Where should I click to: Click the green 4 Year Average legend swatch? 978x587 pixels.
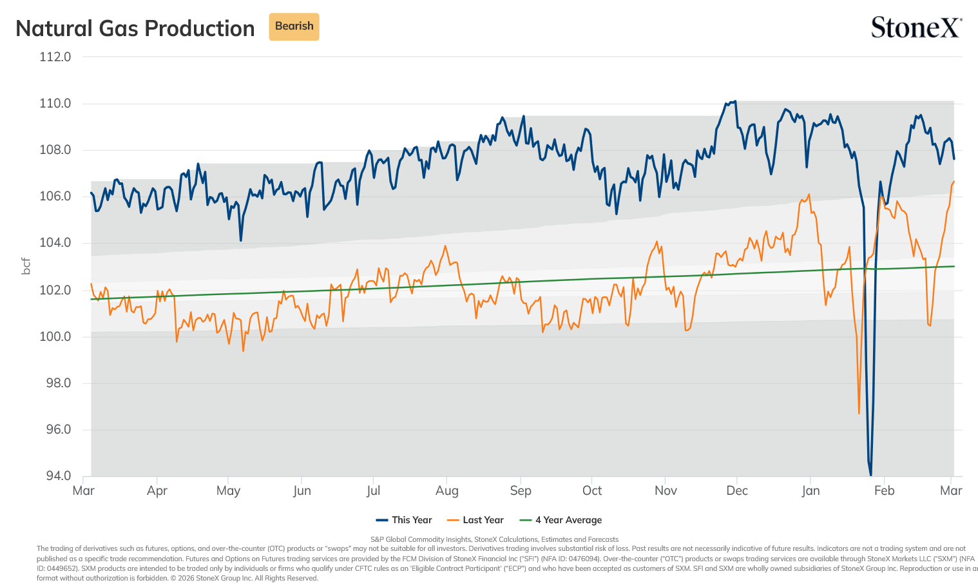[x=525, y=520]
